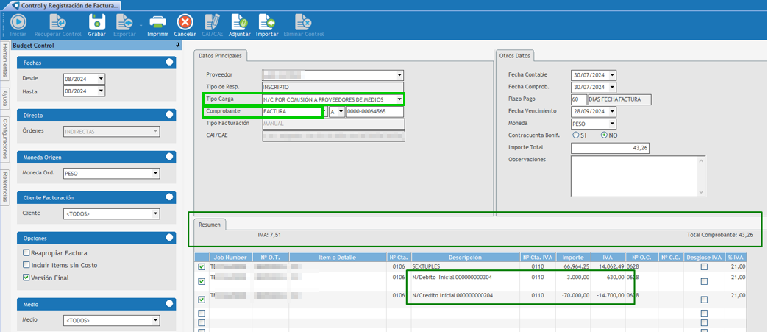Open the Ayuda side tab
This screenshot has width=768, height=332.
(5, 99)
